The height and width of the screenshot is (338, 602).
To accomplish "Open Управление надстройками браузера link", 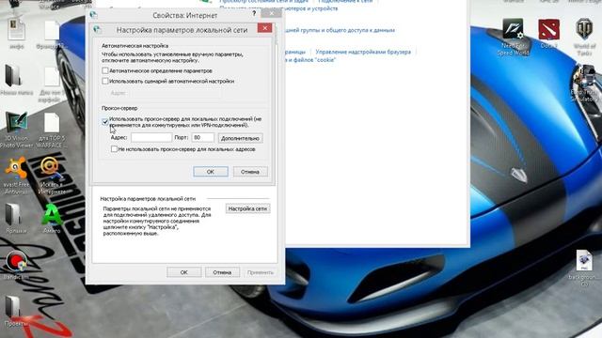I will [363, 52].
